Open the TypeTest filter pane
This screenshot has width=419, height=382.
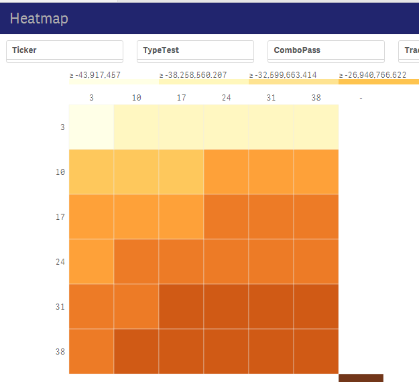(195, 51)
